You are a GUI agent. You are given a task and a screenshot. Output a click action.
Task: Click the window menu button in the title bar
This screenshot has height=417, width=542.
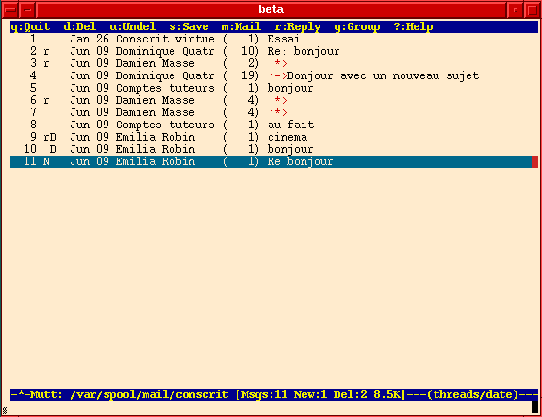(x=9, y=9)
